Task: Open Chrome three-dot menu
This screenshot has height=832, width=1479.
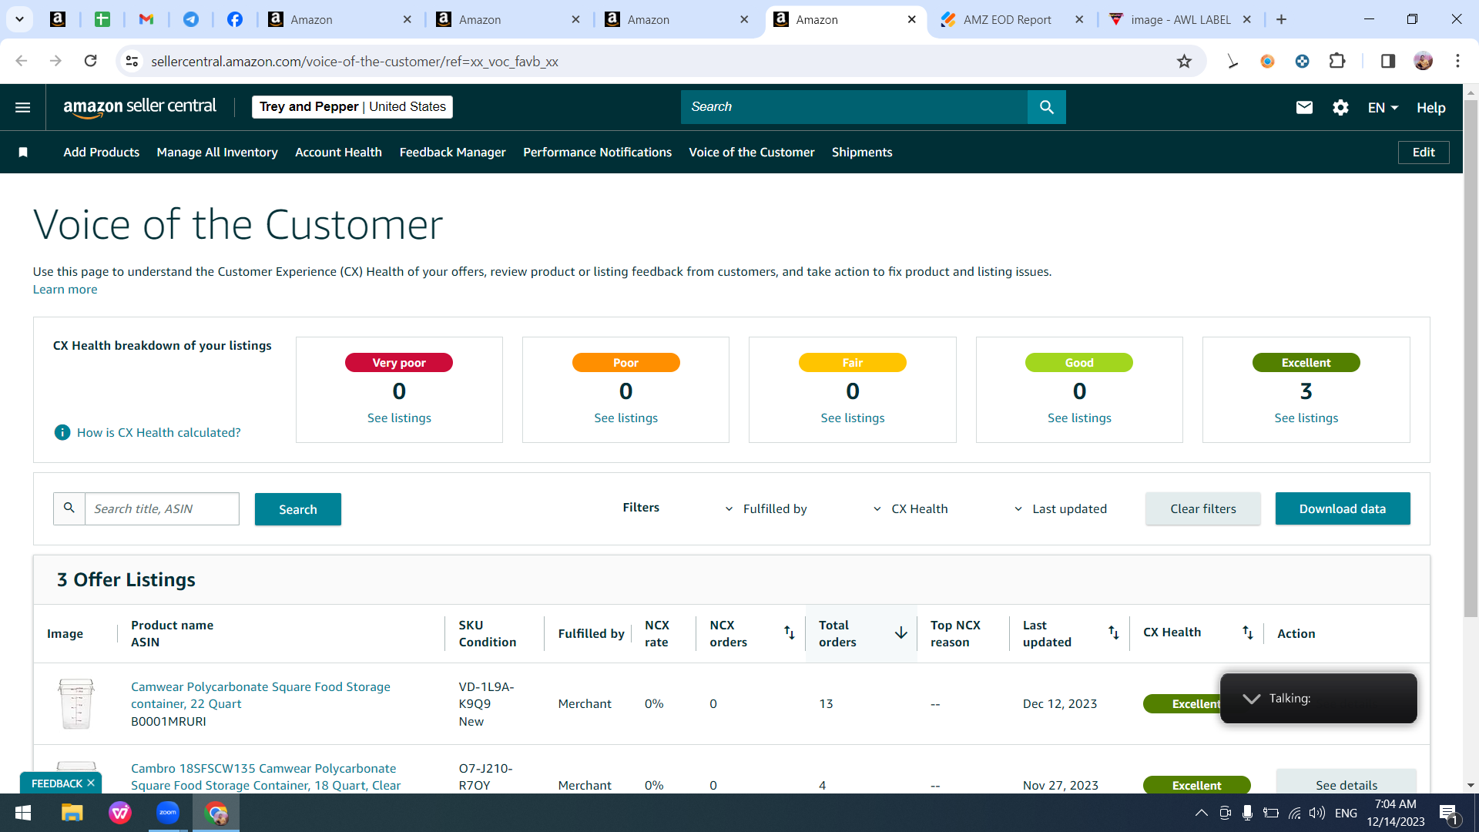Action: [x=1457, y=61]
